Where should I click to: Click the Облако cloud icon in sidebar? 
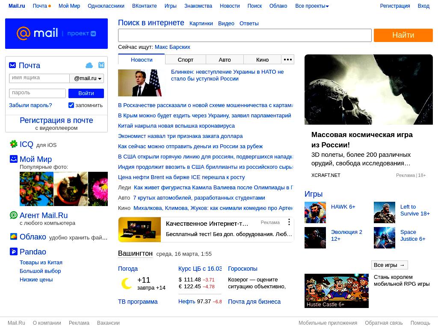coord(13,236)
